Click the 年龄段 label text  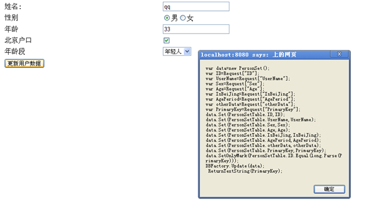tap(14, 51)
